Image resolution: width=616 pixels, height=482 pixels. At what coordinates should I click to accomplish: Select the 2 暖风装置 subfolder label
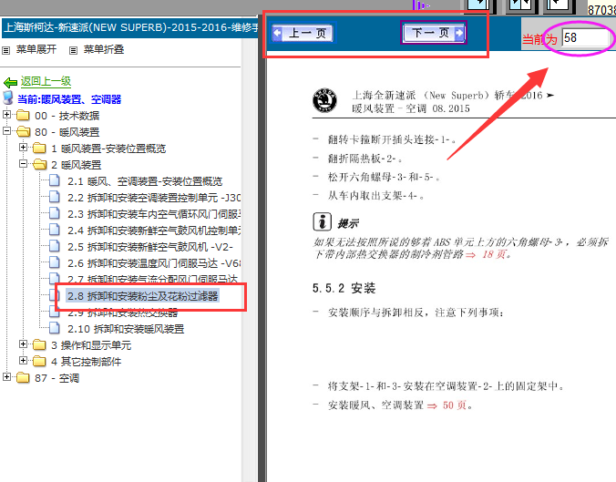(x=77, y=165)
